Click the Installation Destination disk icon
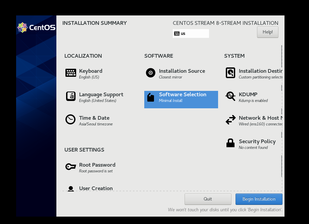Viewport: 309px width, 224px height. click(x=230, y=73)
